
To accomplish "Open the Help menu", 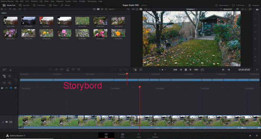I will coord(100,1).
